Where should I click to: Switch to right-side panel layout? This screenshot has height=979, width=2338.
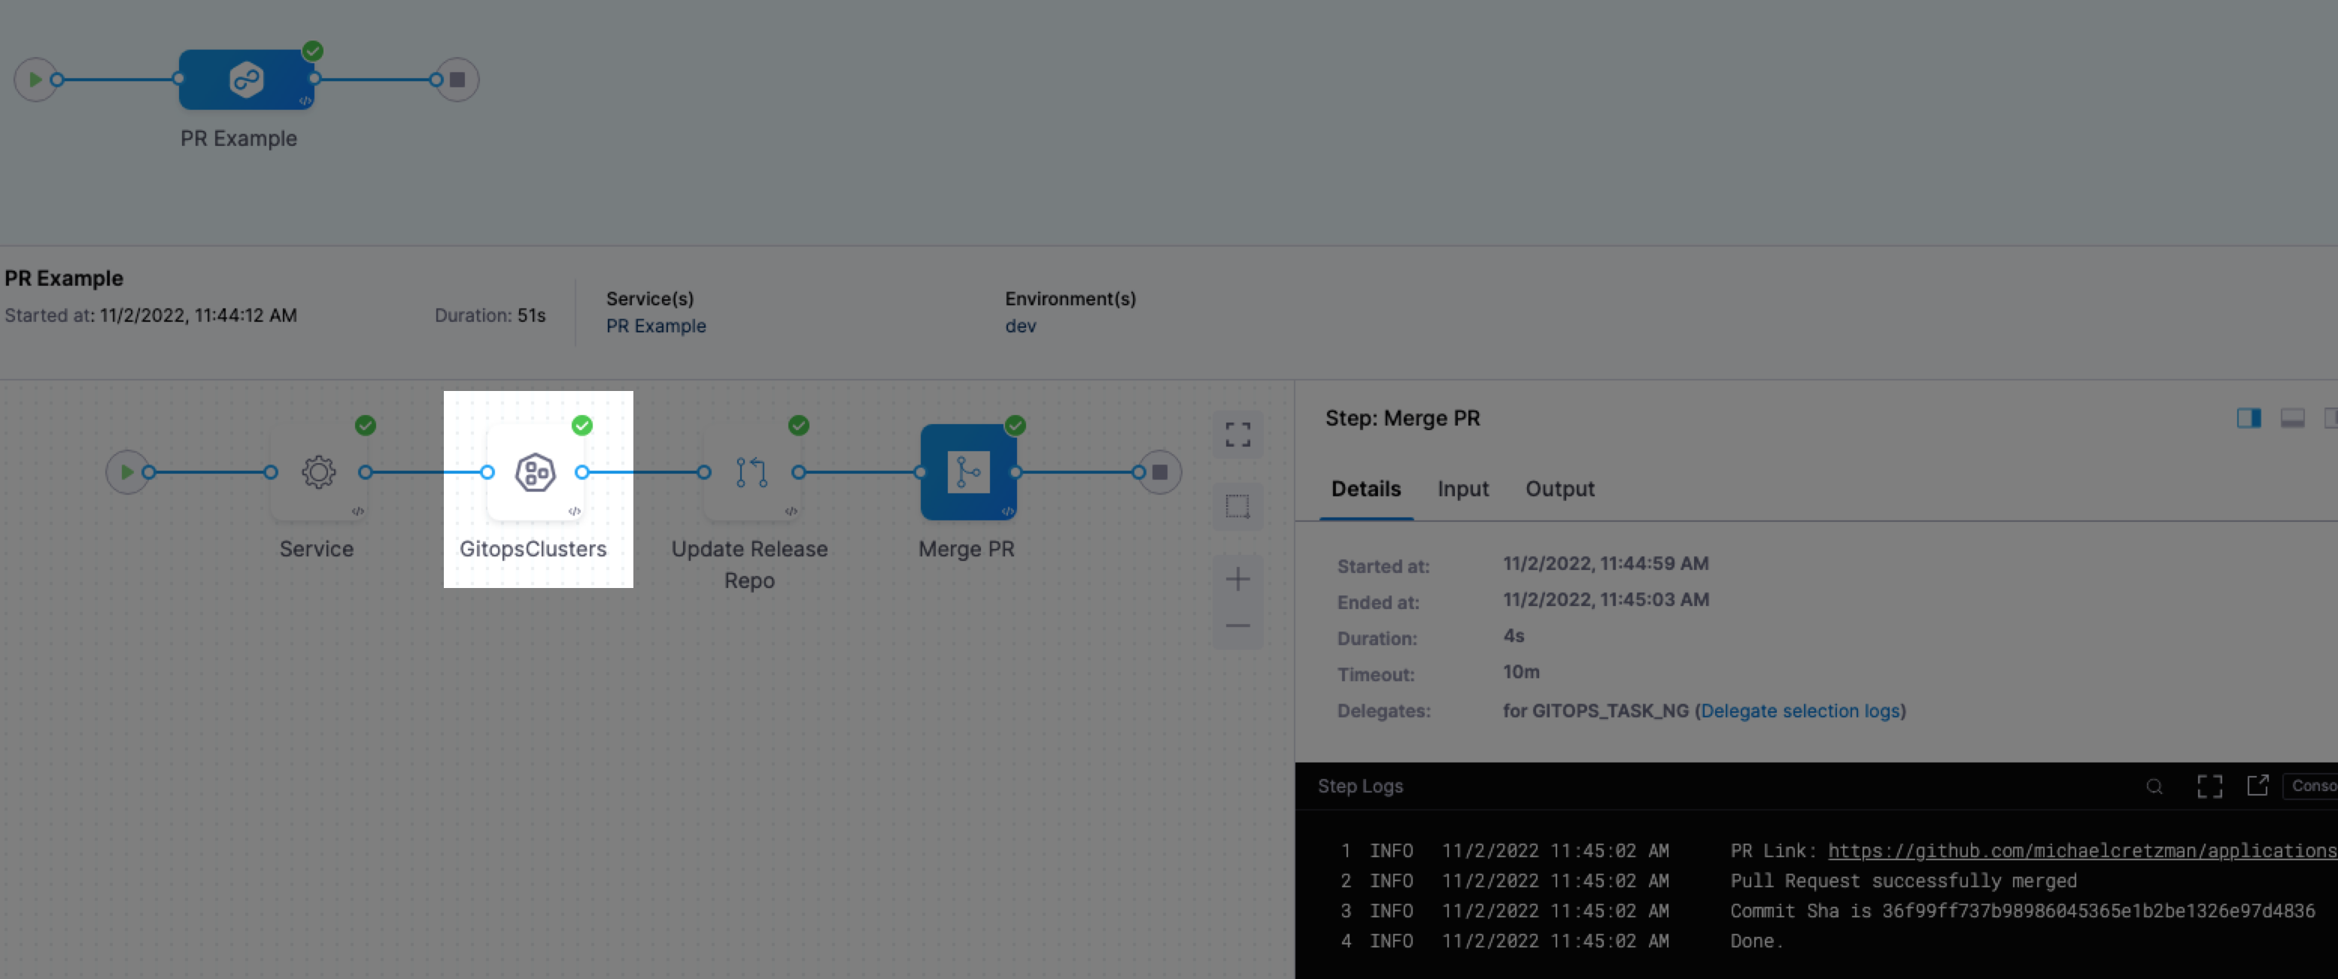click(x=2248, y=418)
